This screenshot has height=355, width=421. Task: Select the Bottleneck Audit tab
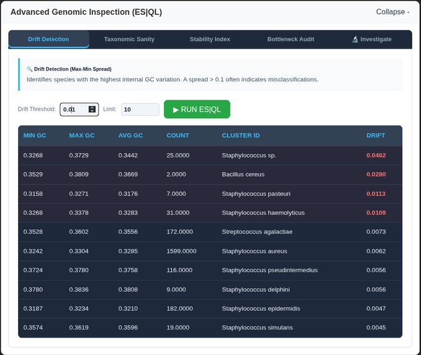[291, 39]
